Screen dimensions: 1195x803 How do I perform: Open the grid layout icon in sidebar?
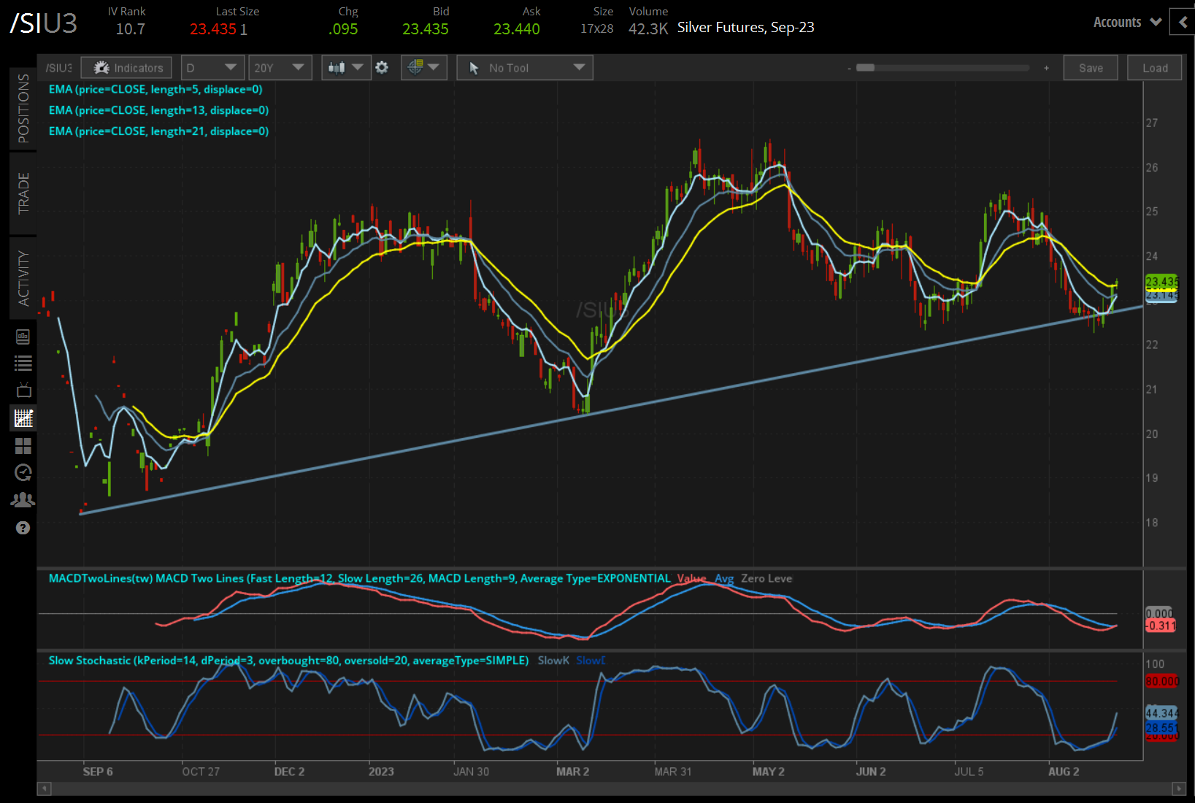point(23,446)
